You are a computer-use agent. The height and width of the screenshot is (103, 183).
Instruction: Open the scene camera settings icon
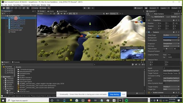107,14
